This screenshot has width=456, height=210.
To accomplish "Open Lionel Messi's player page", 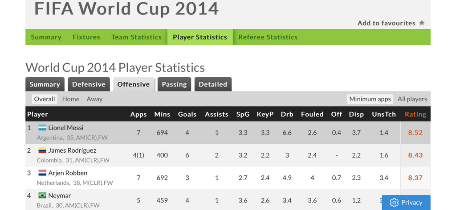I will [66, 127].
